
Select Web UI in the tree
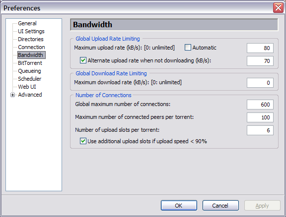click(x=27, y=87)
